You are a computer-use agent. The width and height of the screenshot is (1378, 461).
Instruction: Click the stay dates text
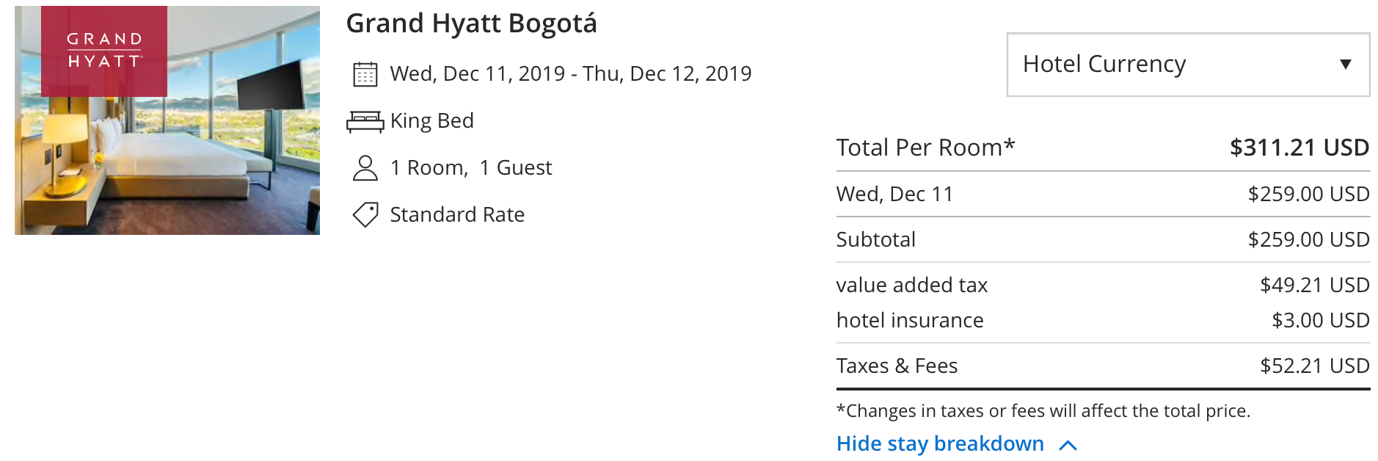[x=570, y=74]
